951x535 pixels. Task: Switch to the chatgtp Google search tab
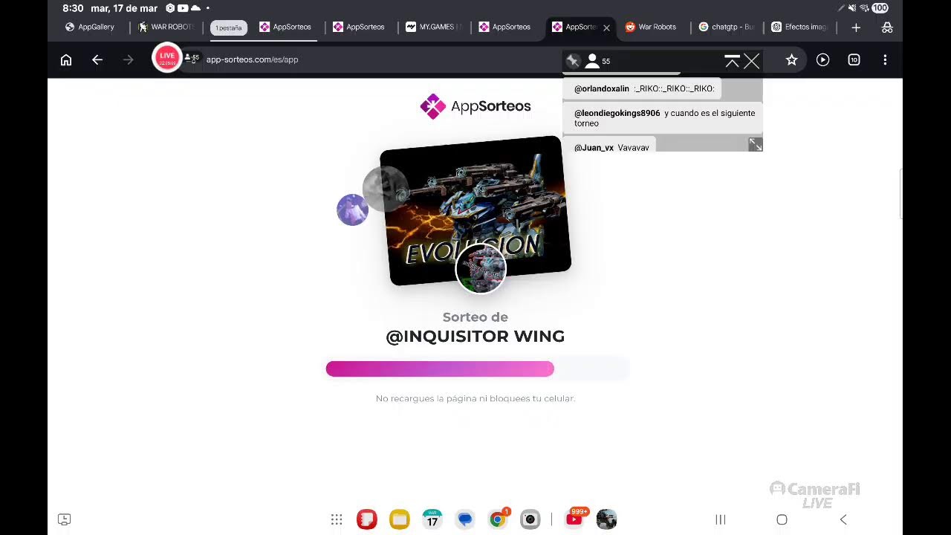coord(726,27)
